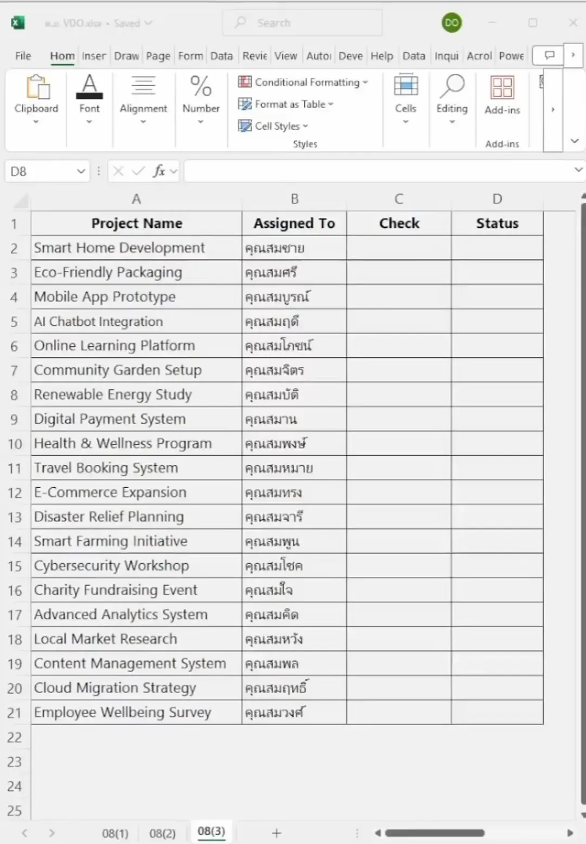Select the Smart Home Development cell
The width and height of the screenshot is (586, 844).
136,248
